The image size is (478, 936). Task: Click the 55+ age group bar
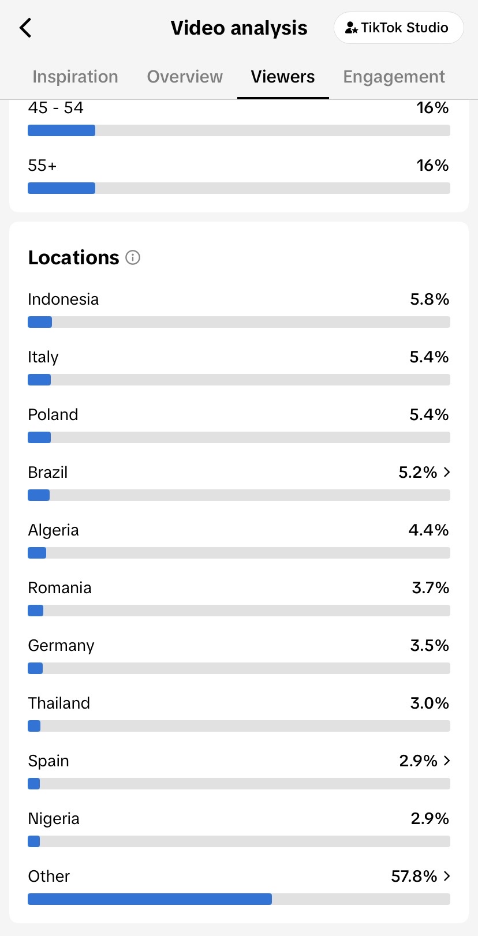(x=239, y=188)
